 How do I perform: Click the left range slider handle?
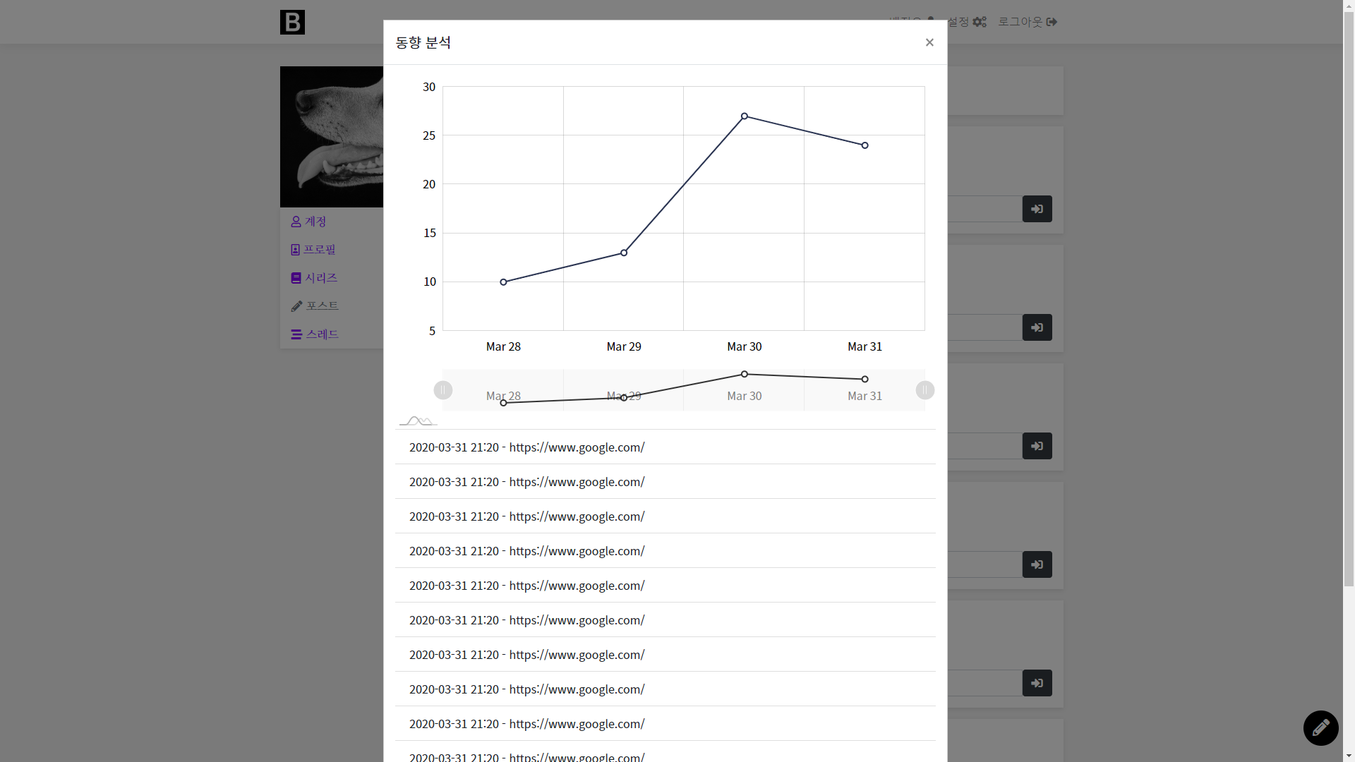tap(443, 390)
